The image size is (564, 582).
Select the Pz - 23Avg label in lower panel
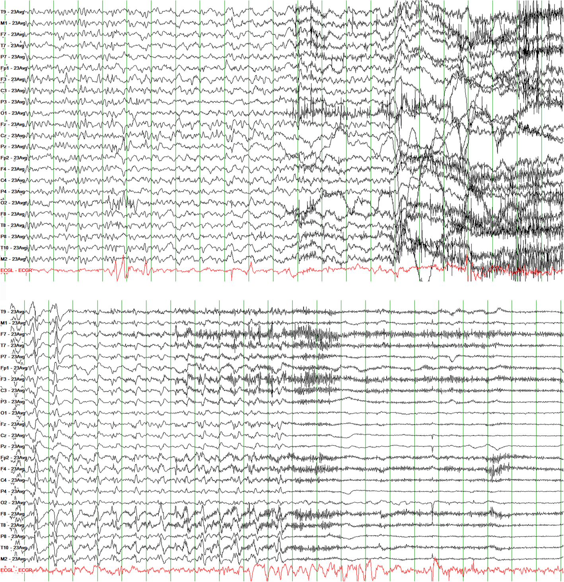[12, 447]
